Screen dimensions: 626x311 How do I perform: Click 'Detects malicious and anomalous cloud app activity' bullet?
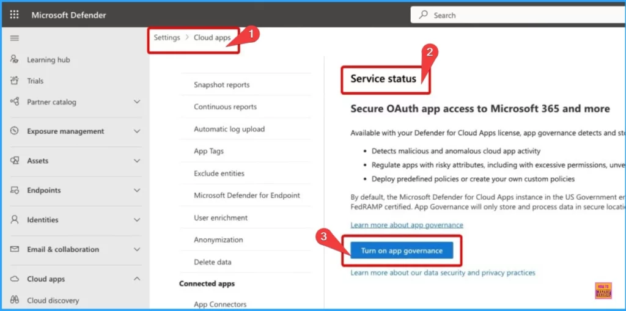pyautogui.click(x=456, y=152)
